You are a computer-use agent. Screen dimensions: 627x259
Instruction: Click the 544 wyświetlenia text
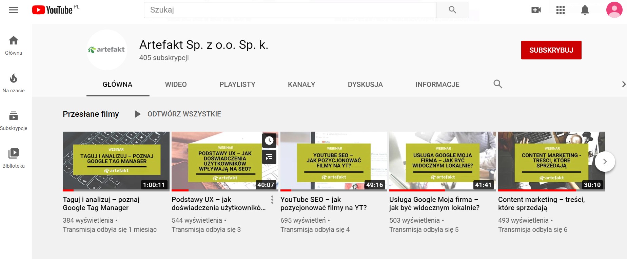click(x=197, y=221)
